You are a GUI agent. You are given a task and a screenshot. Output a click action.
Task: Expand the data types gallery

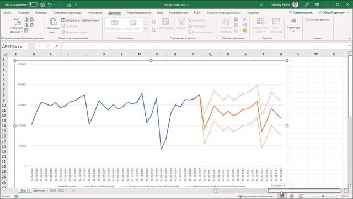pos(145,29)
